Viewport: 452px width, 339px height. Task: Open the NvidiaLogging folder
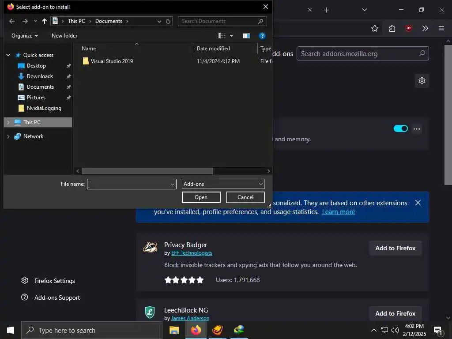coord(44,109)
